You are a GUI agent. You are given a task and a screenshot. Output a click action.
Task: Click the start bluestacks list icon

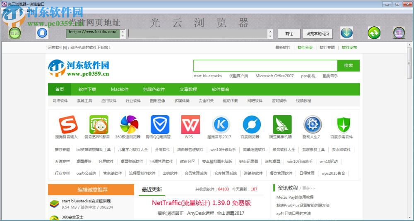[x=54, y=204]
